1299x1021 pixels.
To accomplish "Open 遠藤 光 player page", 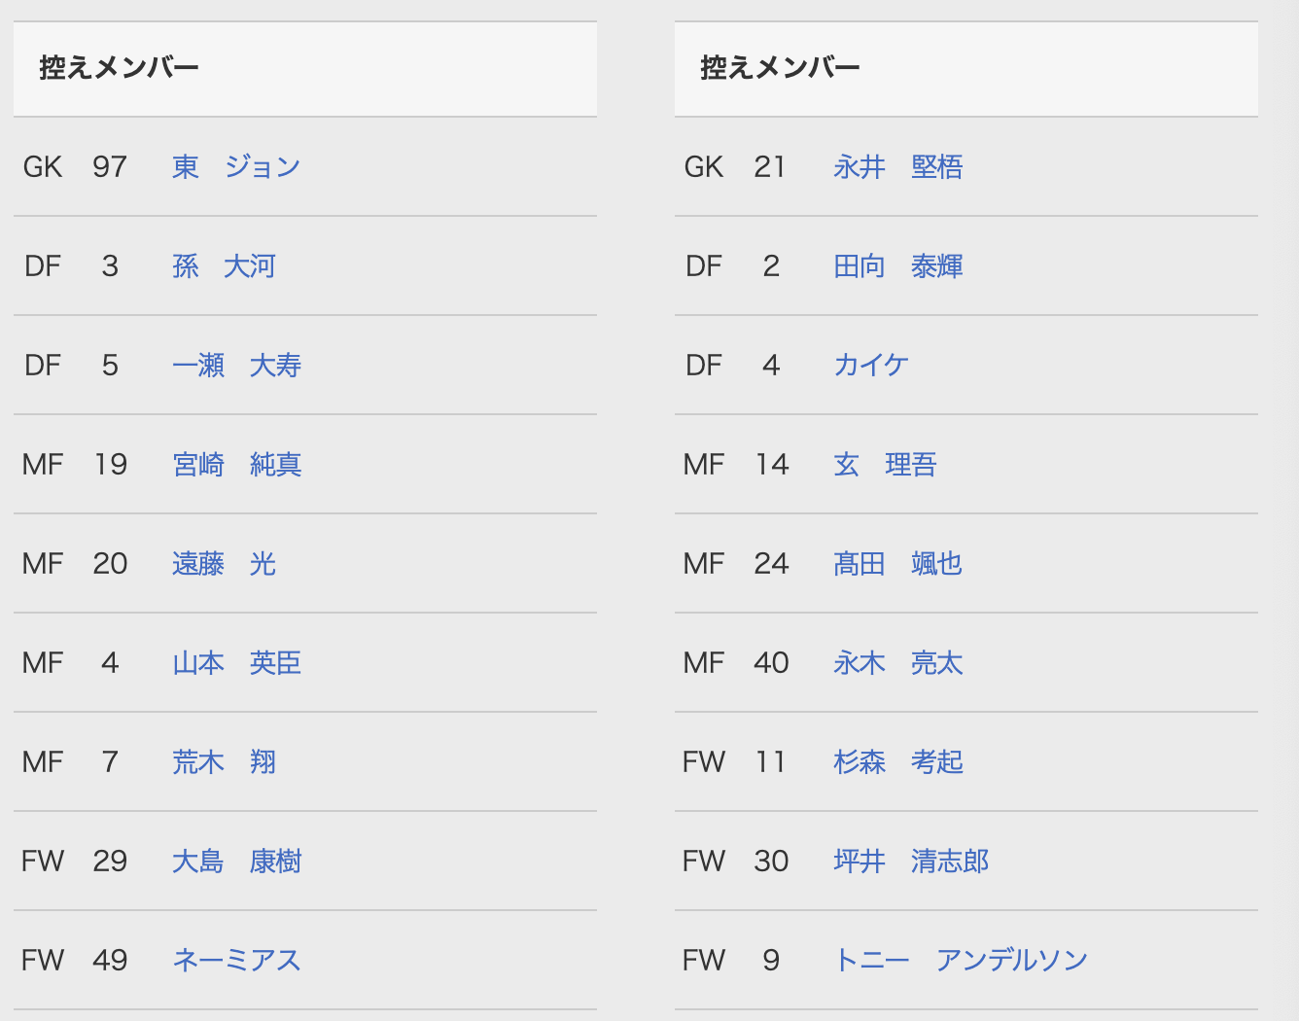I will 224,564.
